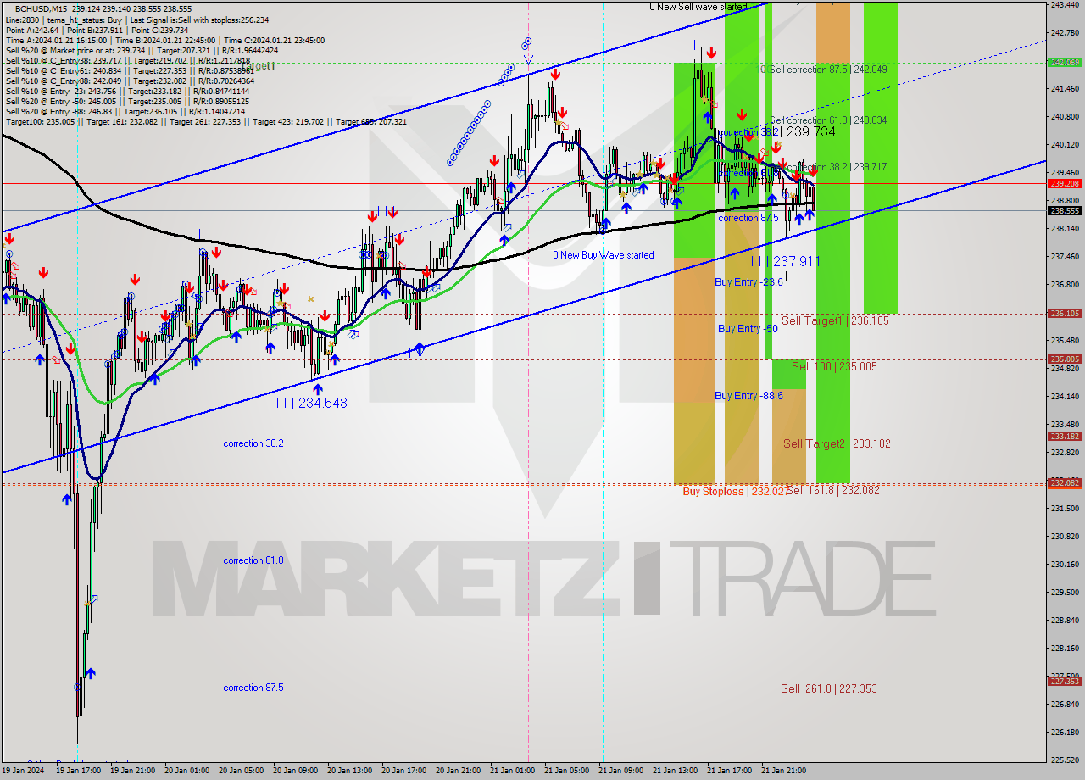The width and height of the screenshot is (1085, 780).
Task: Click the 230.160 price axis label
Action: click(1065, 564)
